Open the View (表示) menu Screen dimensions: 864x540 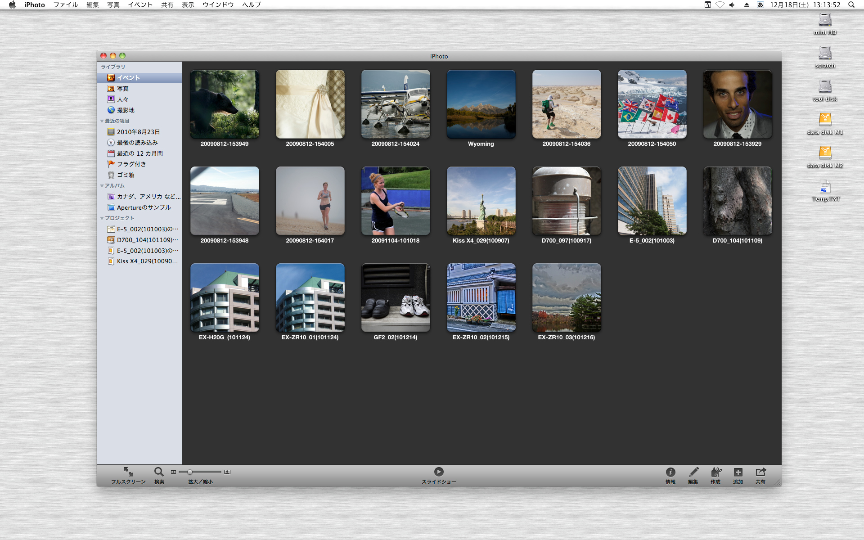pyautogui.click(x=188, y=5)
